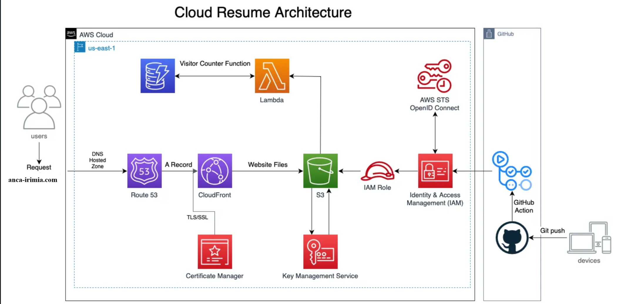Click the Certificate Manager icon
626x304 pixels.
click(215, 252)
